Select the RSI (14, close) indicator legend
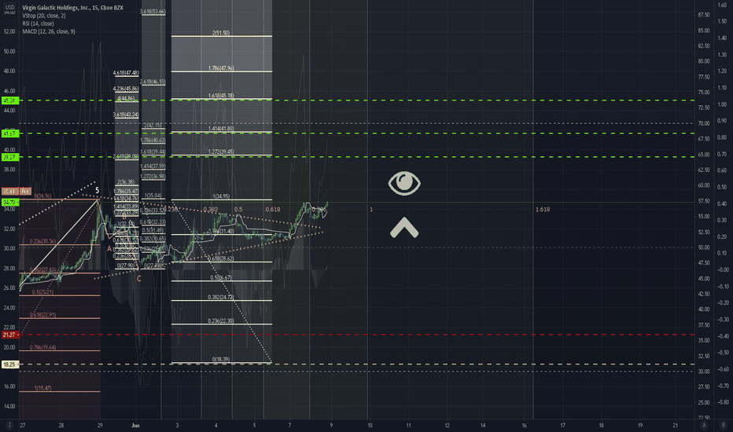Viewport: 733px width, 432px height. (38, 24)
